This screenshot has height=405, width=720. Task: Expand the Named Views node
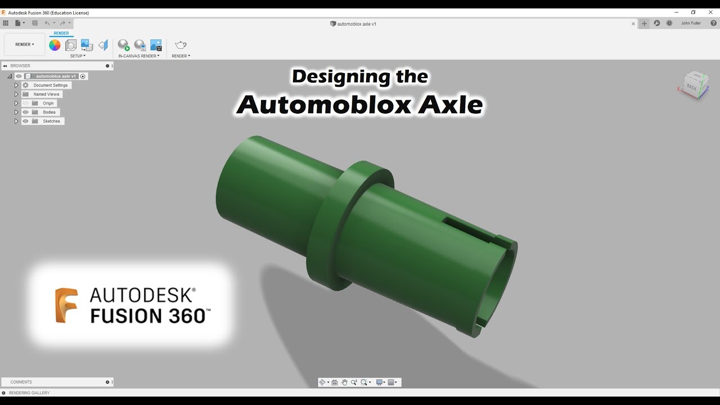16,94
